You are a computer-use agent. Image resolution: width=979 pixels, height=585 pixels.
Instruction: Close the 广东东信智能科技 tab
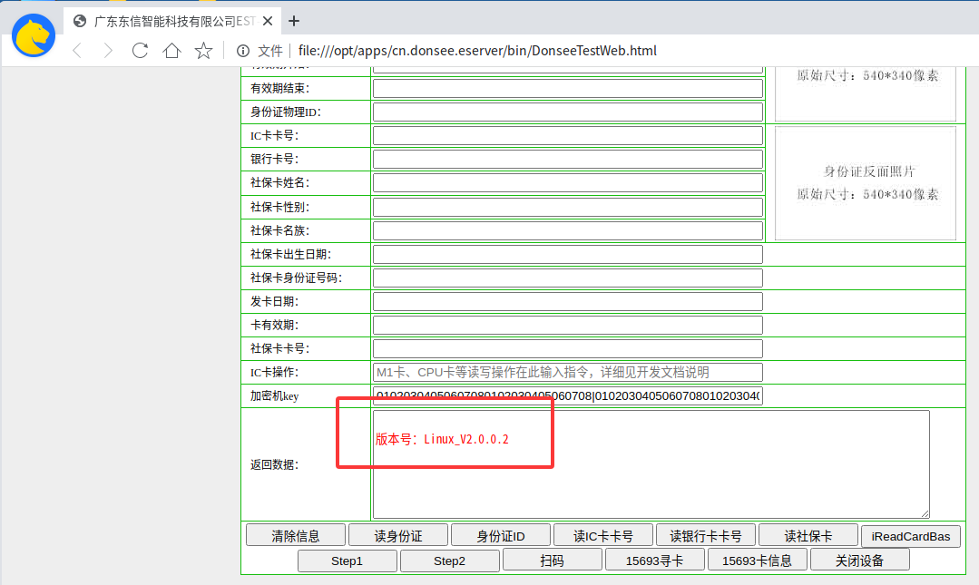(268, 21)
